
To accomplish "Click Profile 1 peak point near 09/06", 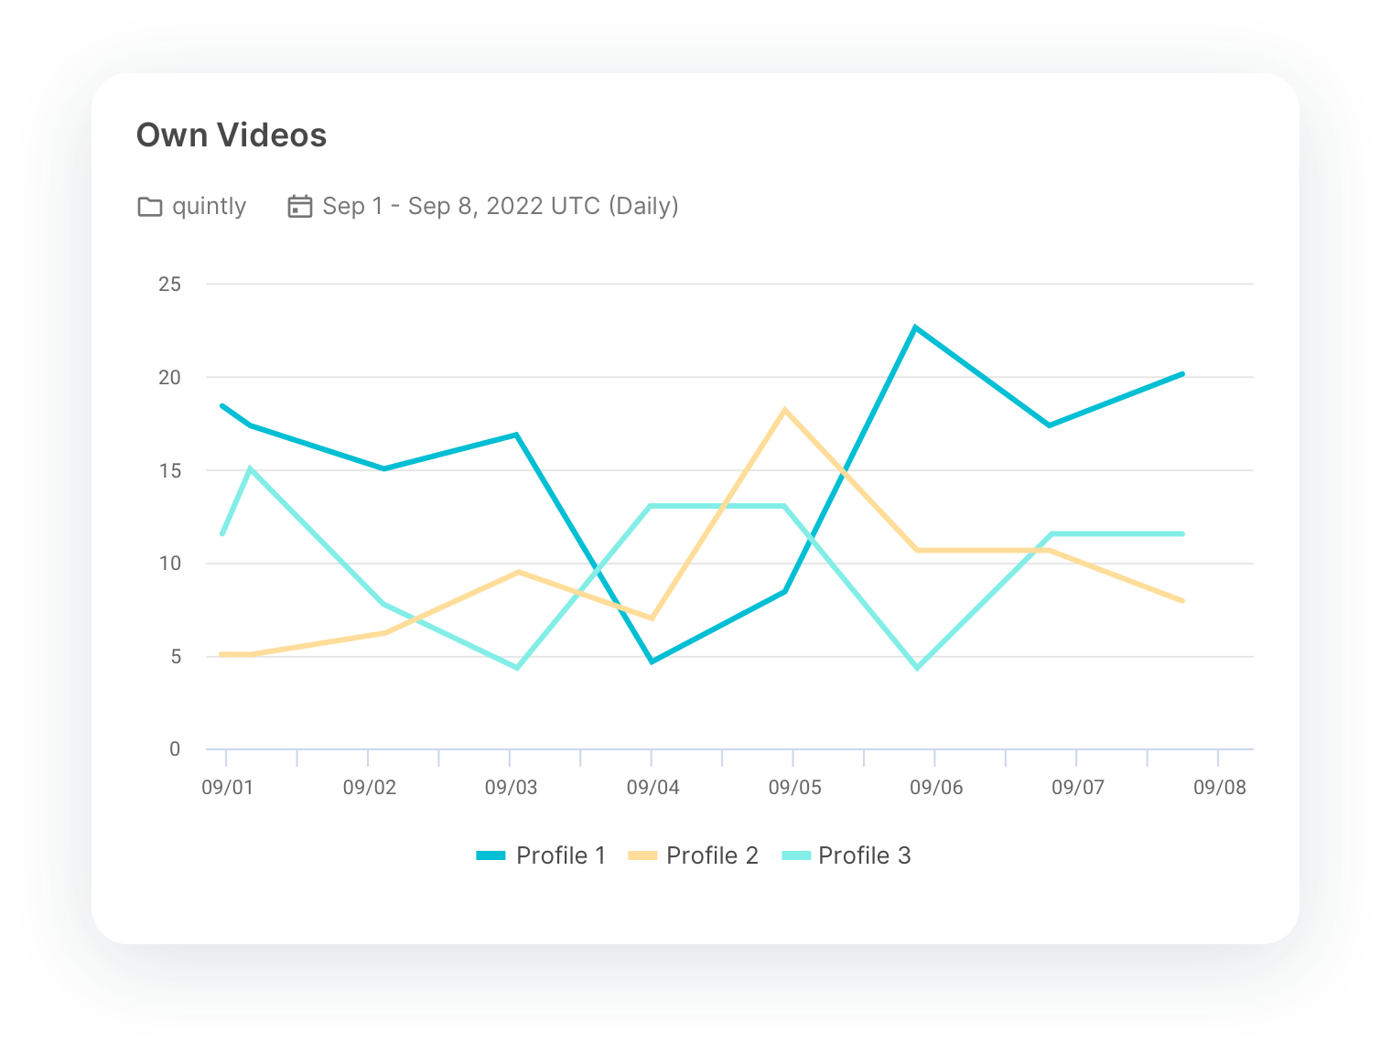I will pyautogui.click(x=915, y=327).
